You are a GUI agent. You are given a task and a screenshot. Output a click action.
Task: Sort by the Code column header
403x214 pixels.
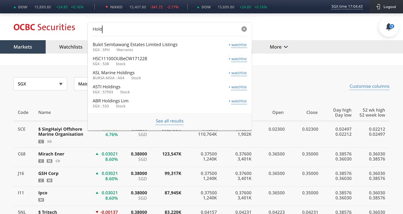point(23,113)
